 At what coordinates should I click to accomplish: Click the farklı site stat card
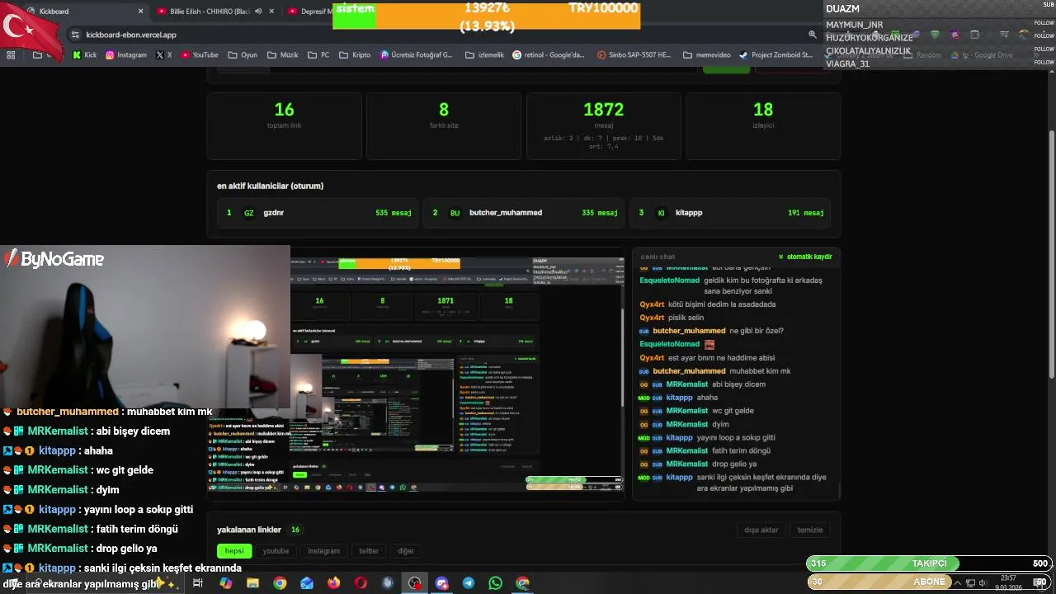444,125
